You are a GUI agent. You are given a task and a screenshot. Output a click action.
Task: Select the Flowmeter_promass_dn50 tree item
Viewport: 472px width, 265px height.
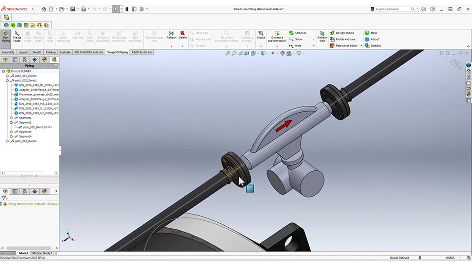pyautogui.click(x=36, y=94)
